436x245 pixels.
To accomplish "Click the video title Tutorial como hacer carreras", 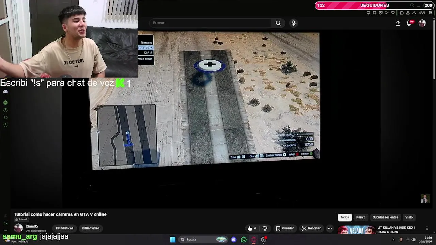I will point(60,214).
